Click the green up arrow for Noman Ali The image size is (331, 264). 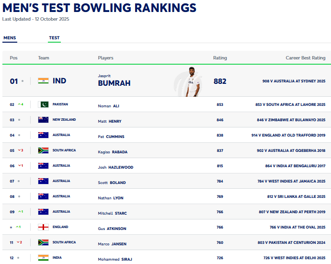19,104
